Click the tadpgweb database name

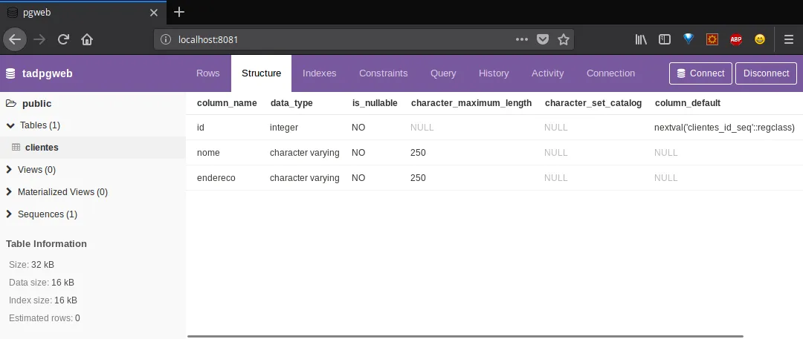(x=48, y=73)
